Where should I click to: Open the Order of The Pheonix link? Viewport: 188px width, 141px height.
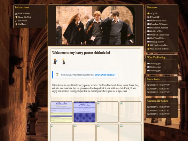point(159,35)
